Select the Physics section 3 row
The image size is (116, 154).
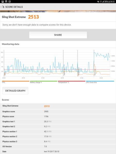(x=58, y=141)
